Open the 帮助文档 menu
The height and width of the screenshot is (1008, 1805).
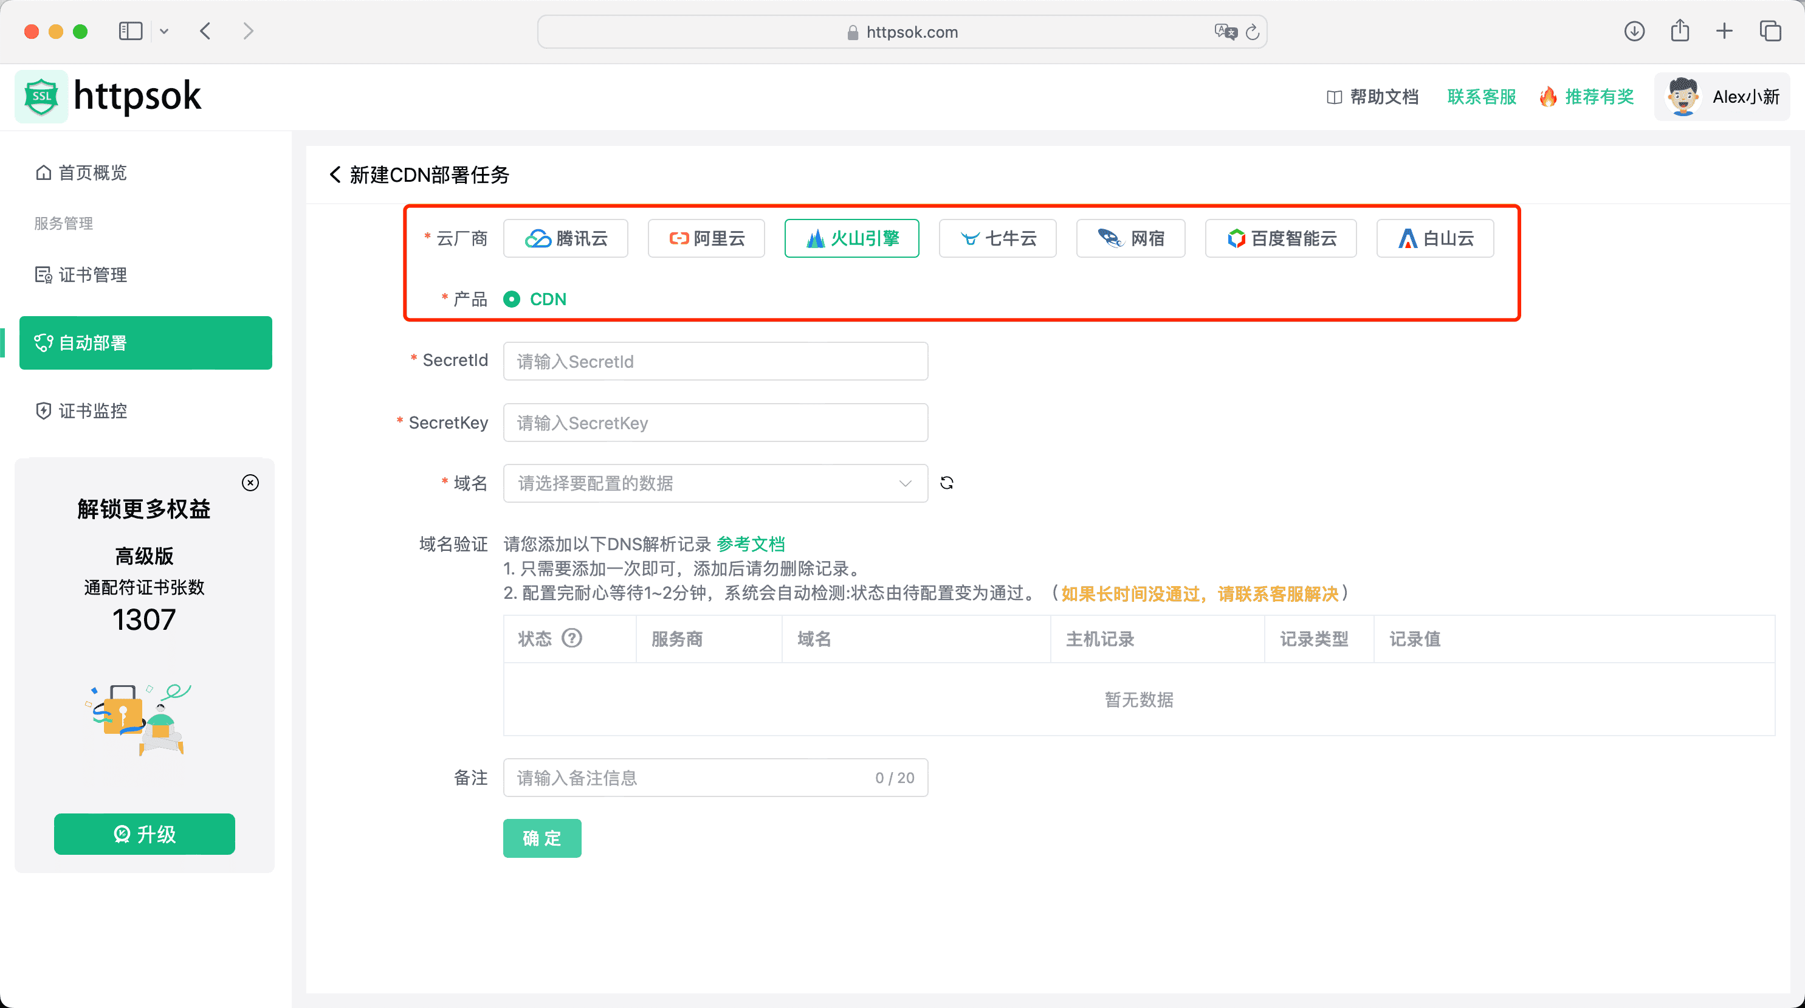click(x=1371, y=97)
